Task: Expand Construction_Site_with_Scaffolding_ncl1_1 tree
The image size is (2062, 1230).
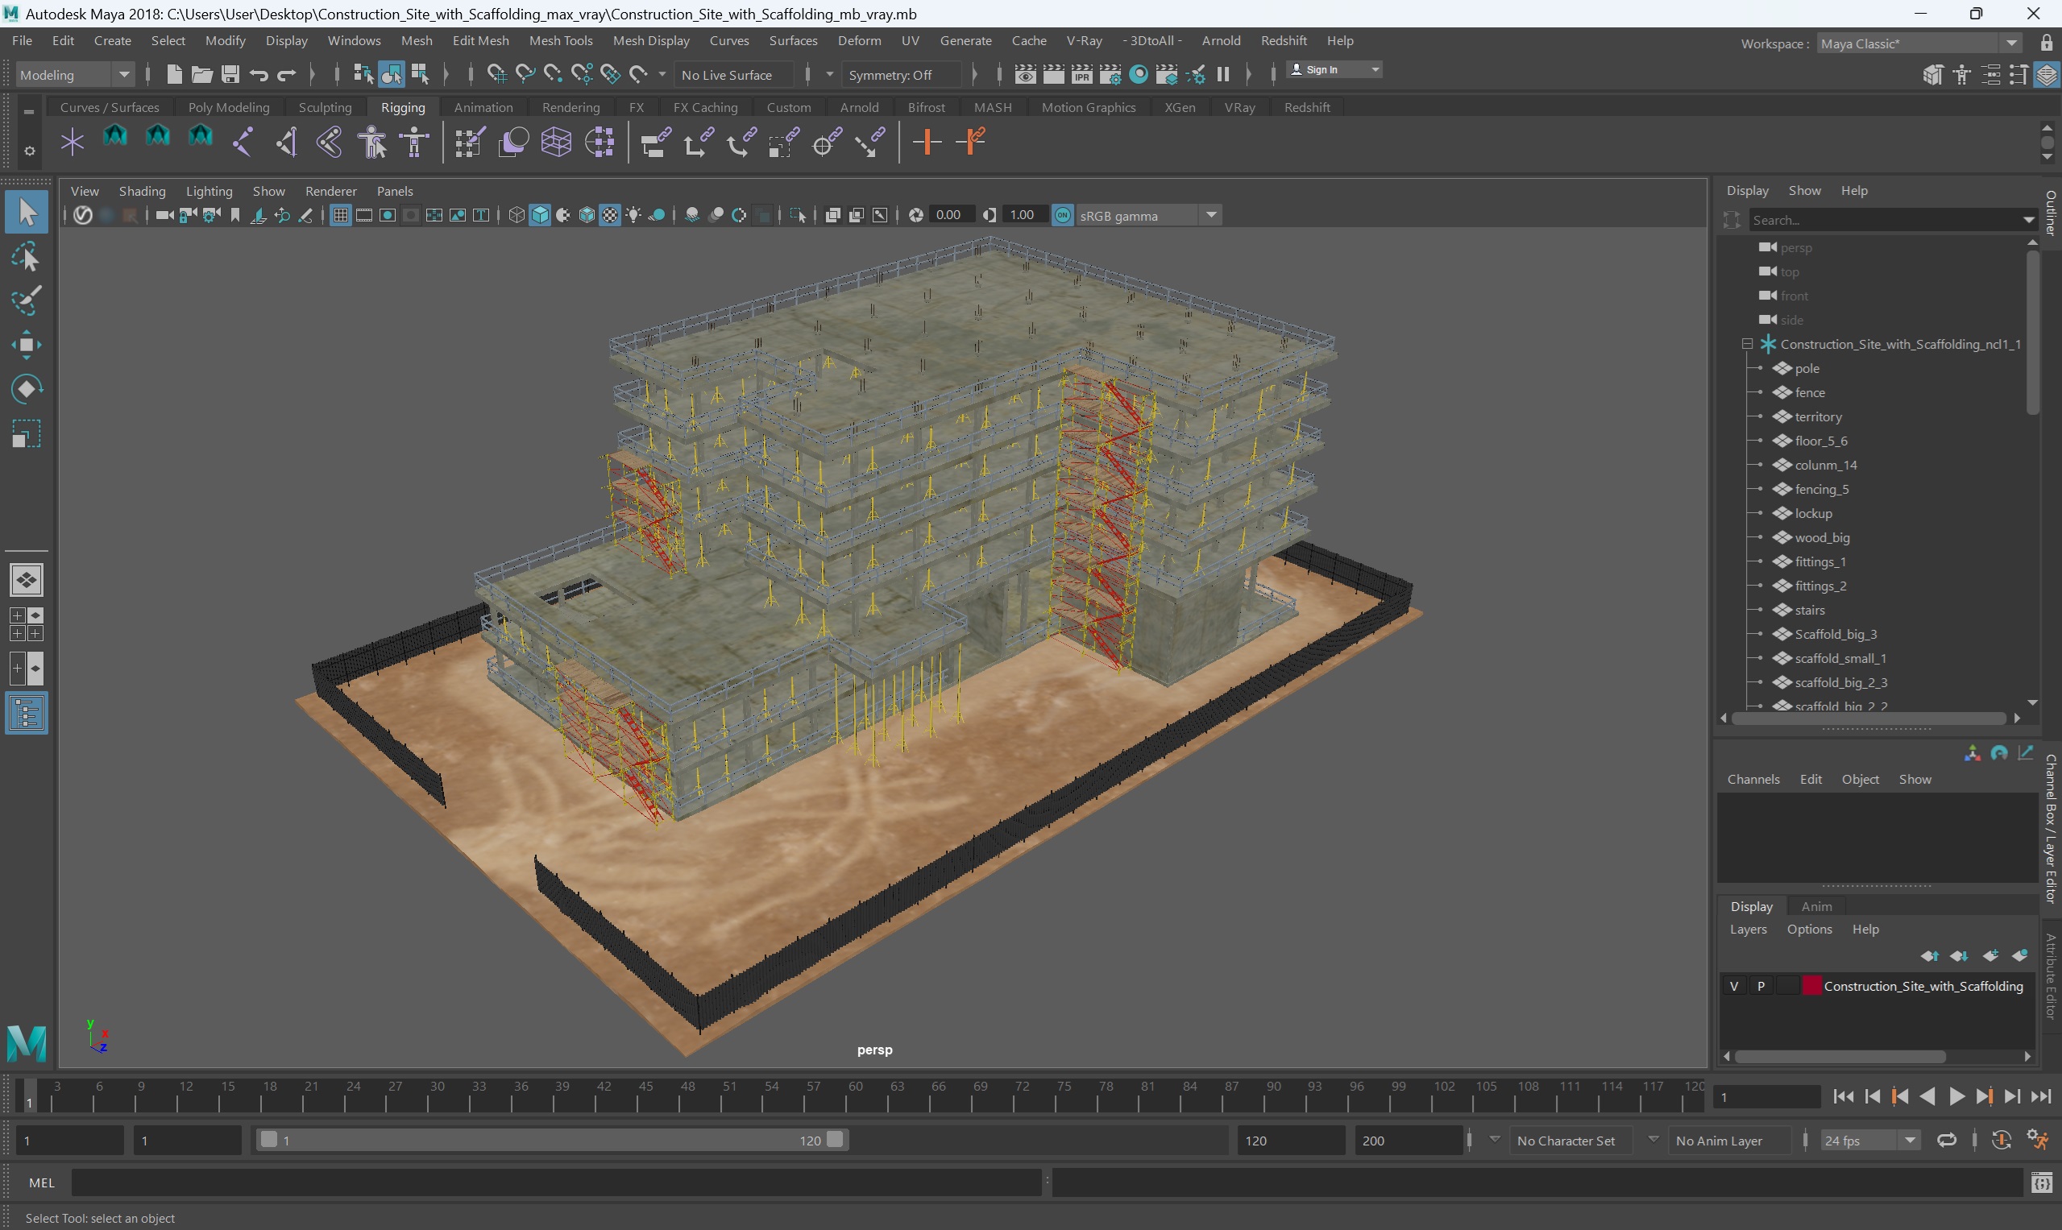Action: click(x=1745, y=342)
